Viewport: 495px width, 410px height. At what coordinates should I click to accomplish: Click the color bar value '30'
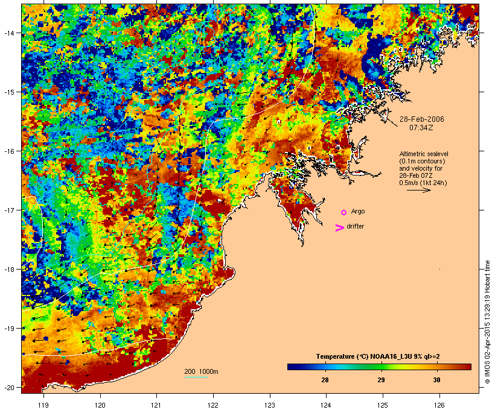[x=436, y=380]
